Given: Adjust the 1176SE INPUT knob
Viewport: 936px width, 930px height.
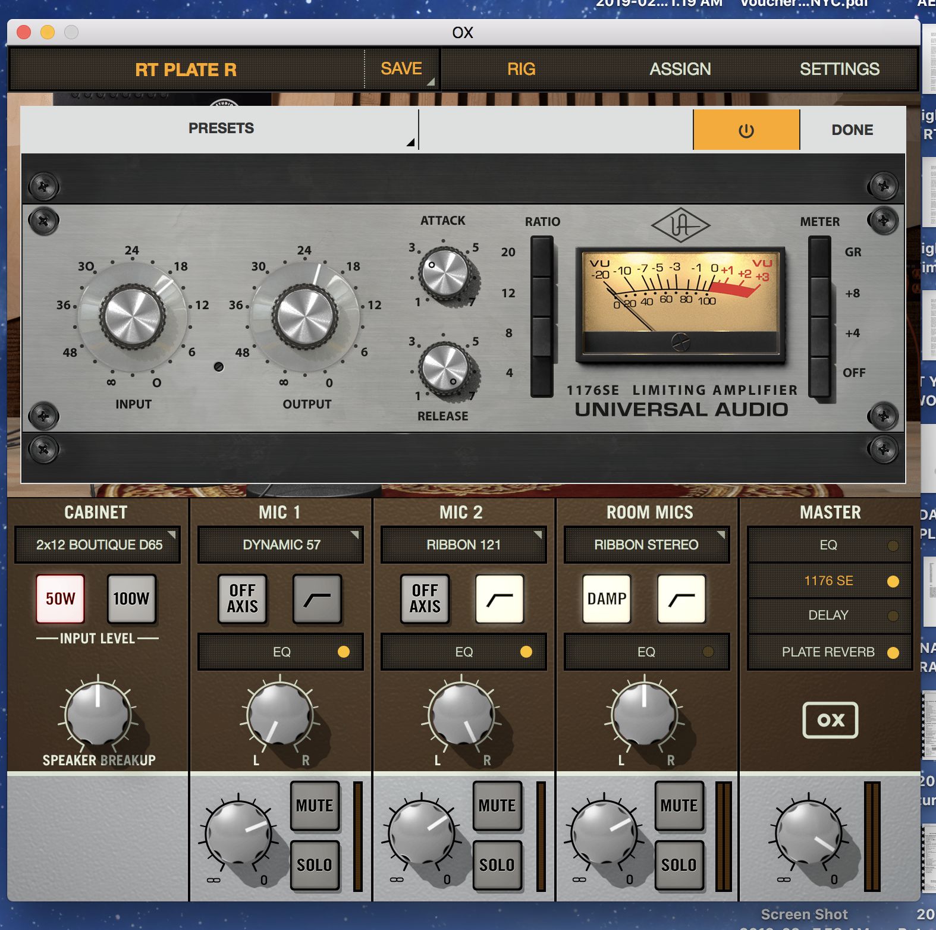Looking at the screenshot, I should (x=133, y=316).
